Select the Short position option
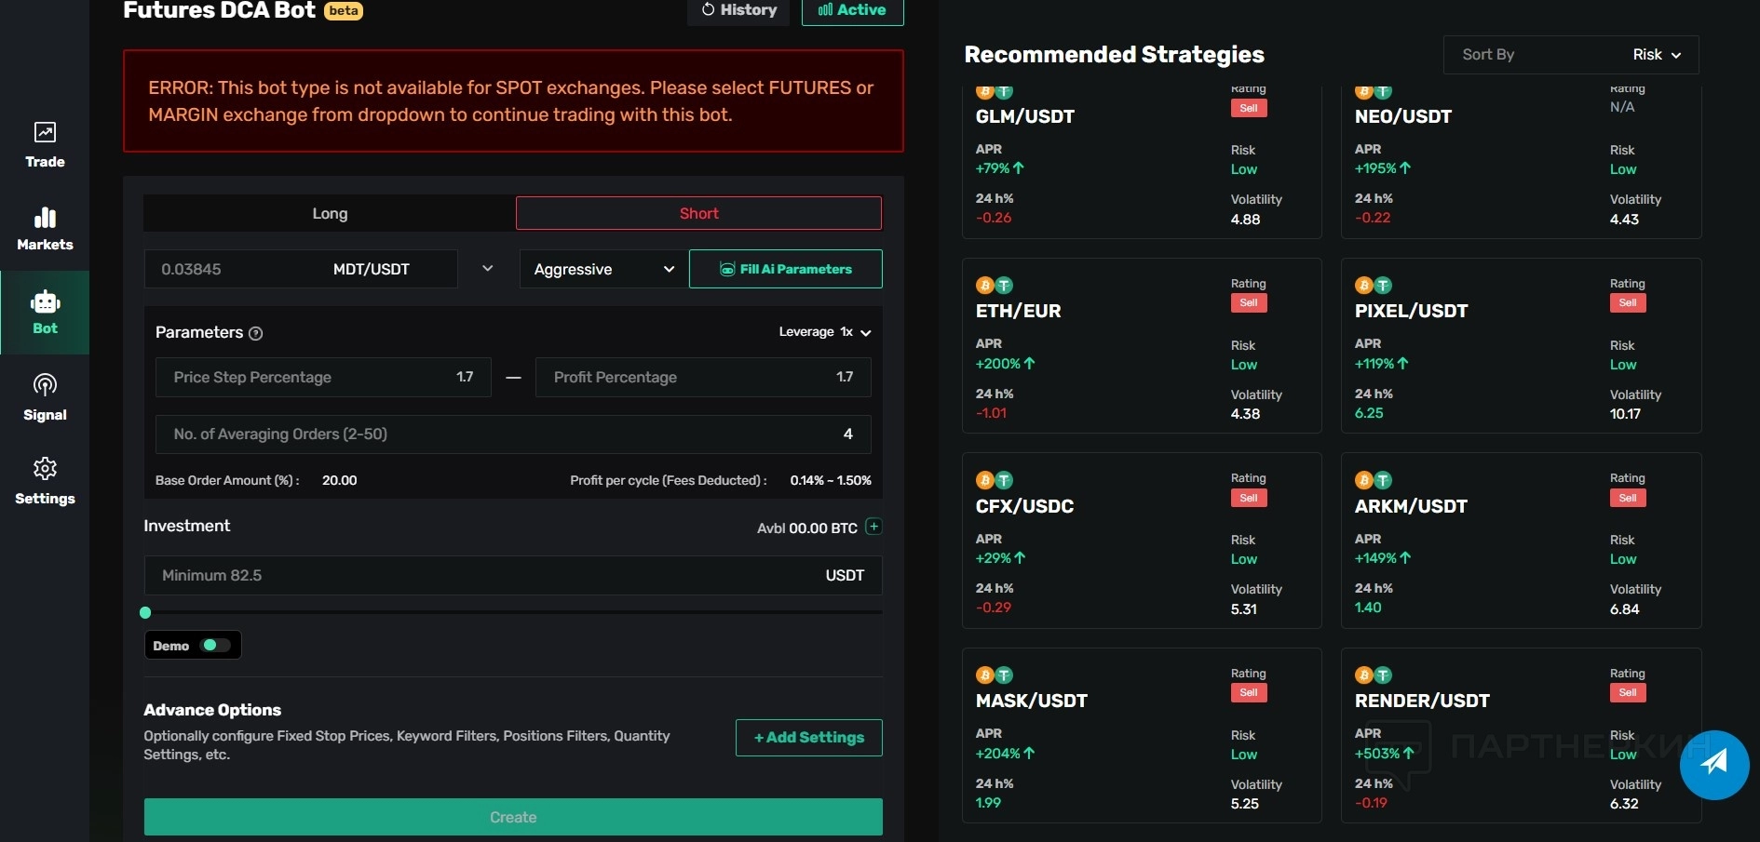This screenshot has width=1760, height=842. click(698, 213)
